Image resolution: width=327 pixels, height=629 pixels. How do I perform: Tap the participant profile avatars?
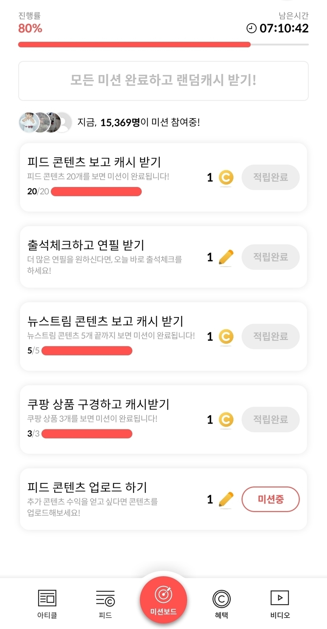(x=45, y=122)
